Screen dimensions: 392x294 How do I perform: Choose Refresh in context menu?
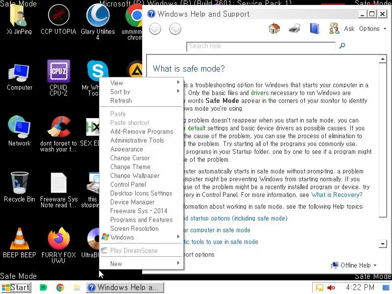141,100
